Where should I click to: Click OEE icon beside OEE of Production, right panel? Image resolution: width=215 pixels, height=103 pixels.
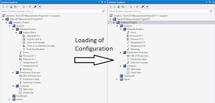[128, 56]
